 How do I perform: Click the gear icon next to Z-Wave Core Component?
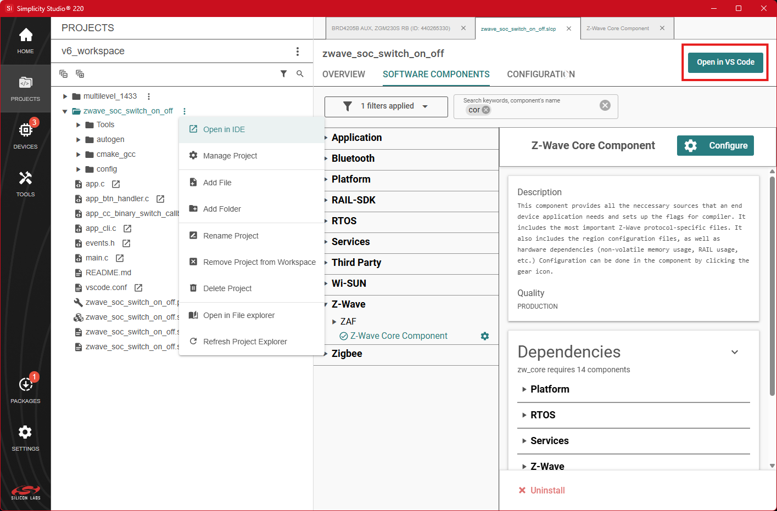pyautogui.click(x=485, y=336)
